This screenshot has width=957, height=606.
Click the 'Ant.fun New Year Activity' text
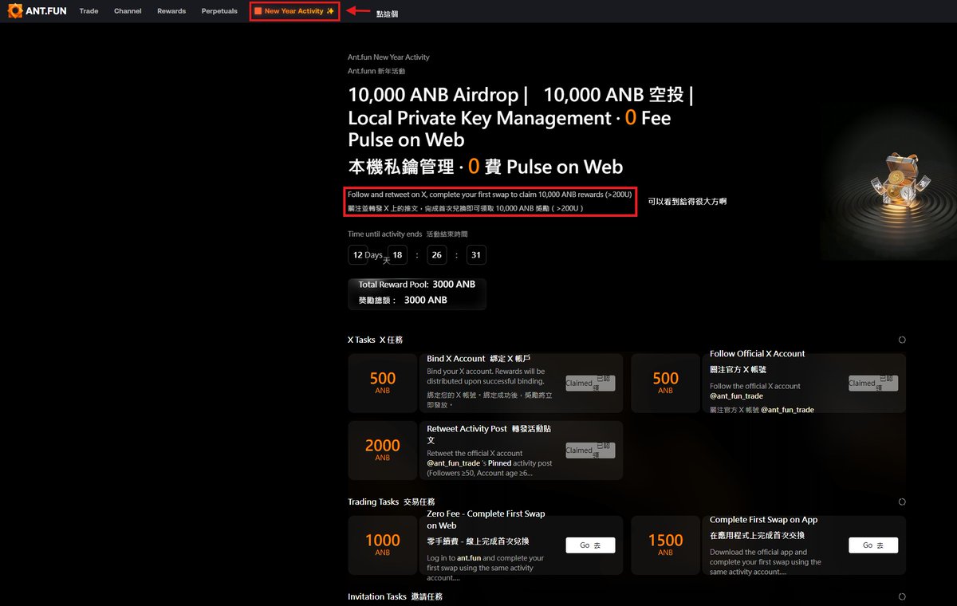tap(388, 57)
